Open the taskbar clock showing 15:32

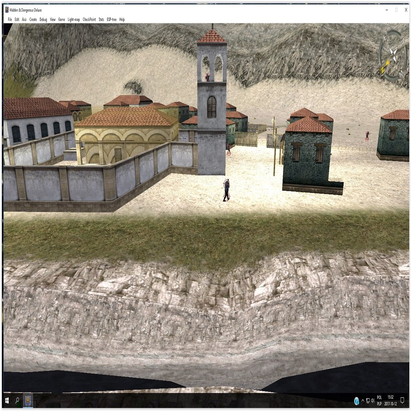pyautogui.click(x=390, y=400)
